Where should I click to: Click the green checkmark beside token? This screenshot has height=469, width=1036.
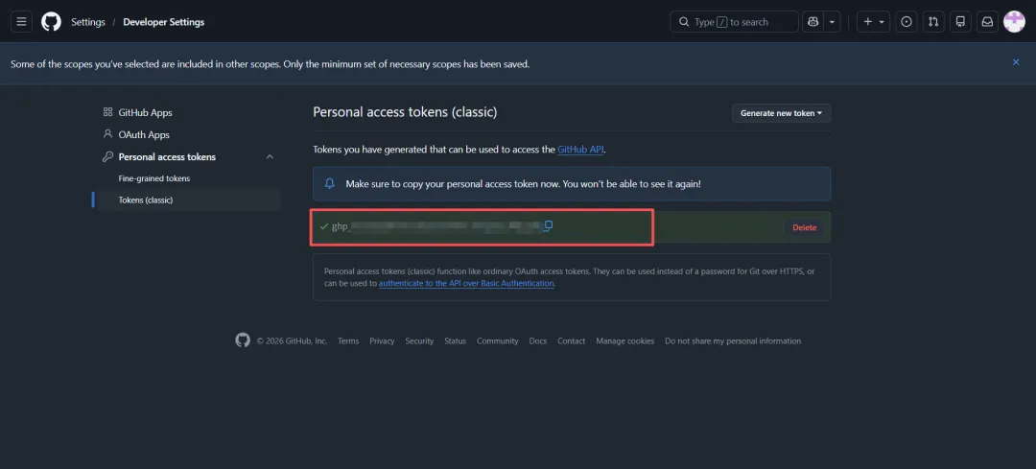[x=324, y=226]
